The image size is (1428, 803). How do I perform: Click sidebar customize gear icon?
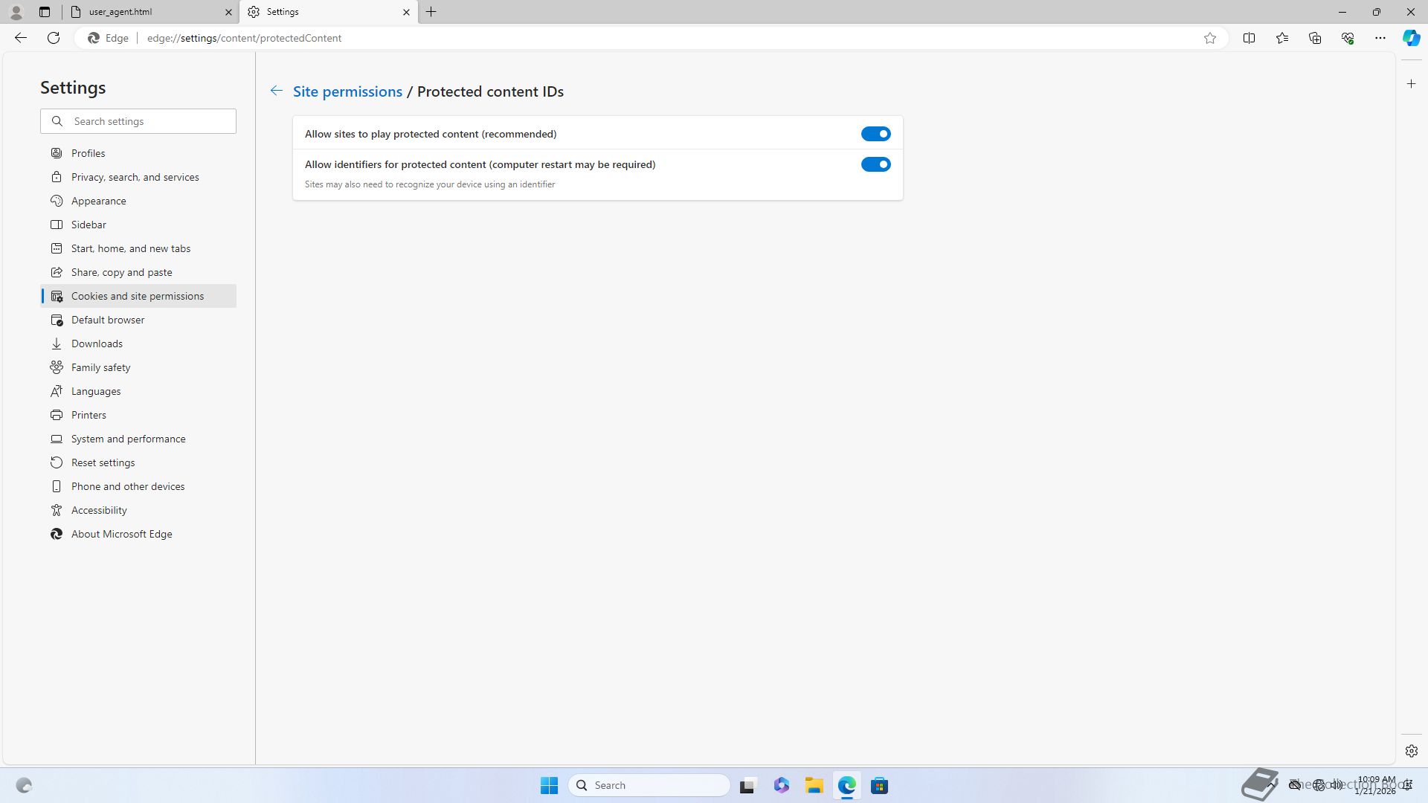tap(1411, 751)
